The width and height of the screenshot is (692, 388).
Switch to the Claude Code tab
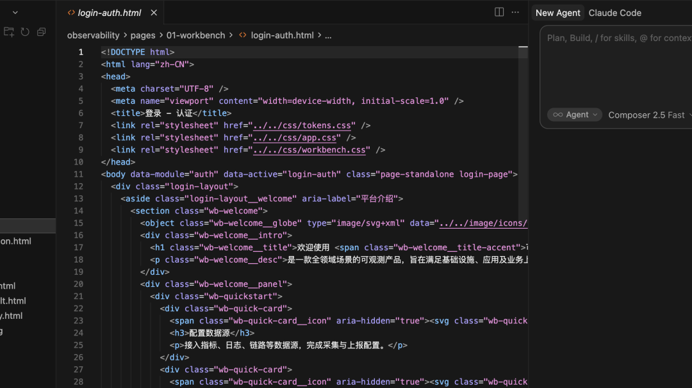point(614,13)
